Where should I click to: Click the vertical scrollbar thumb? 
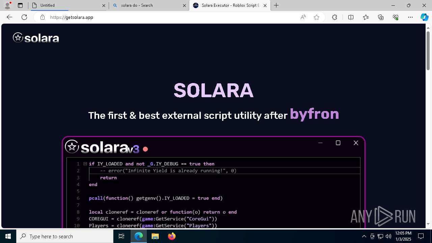[428, 51]
